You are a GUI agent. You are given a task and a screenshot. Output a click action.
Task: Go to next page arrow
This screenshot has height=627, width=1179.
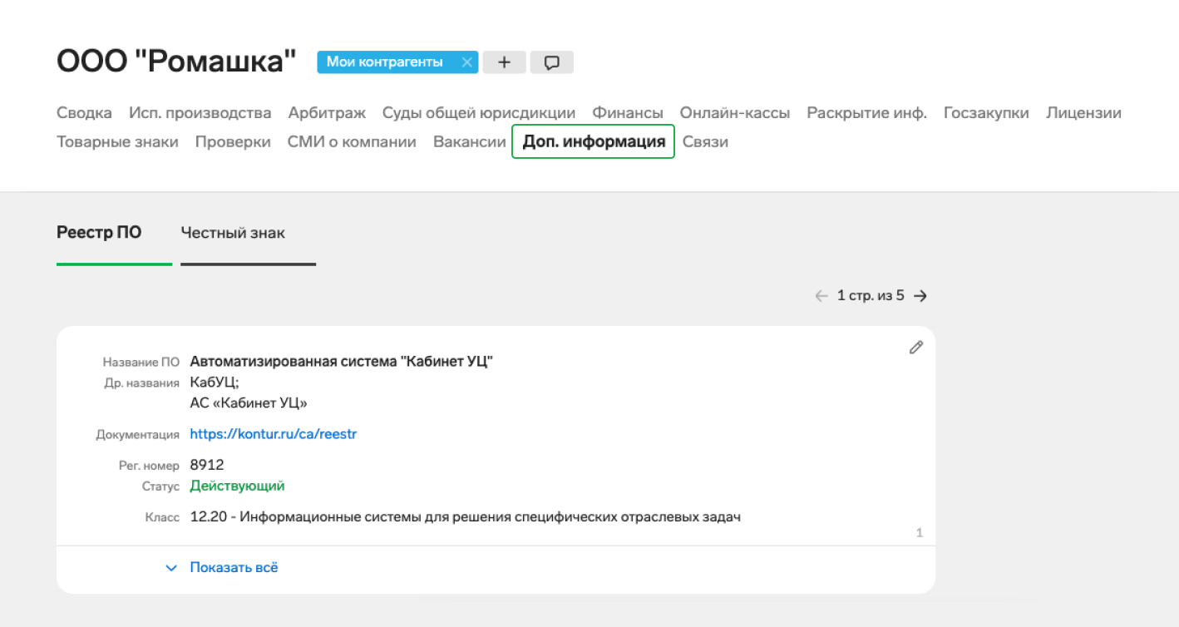920,295
